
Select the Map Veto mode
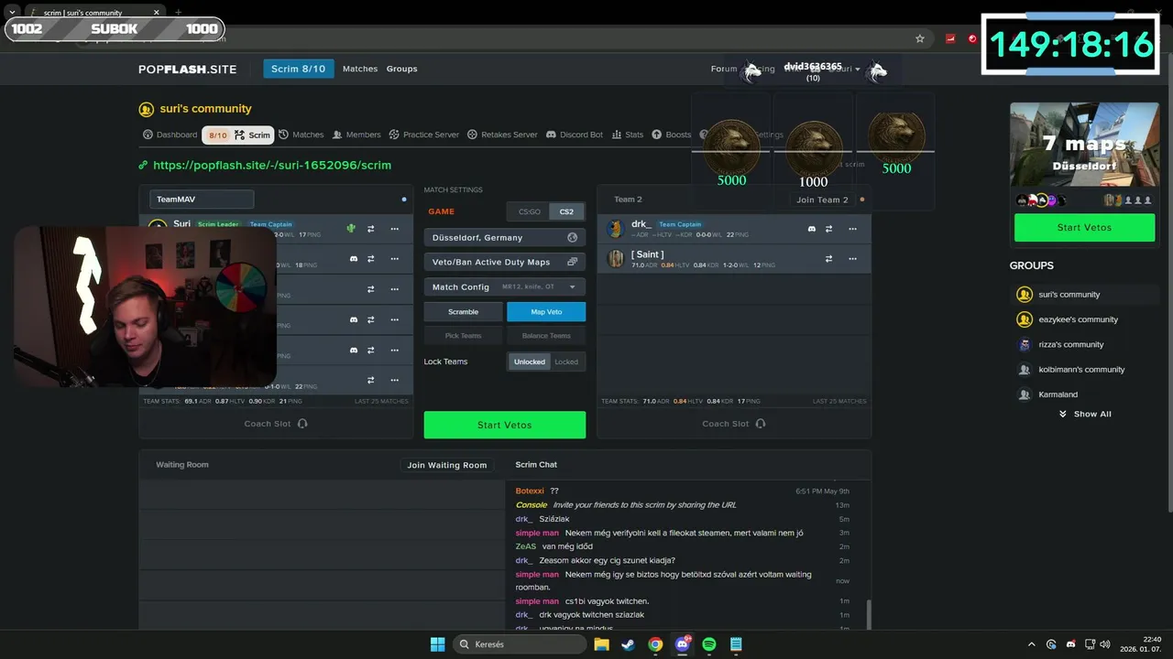(546, 312)
